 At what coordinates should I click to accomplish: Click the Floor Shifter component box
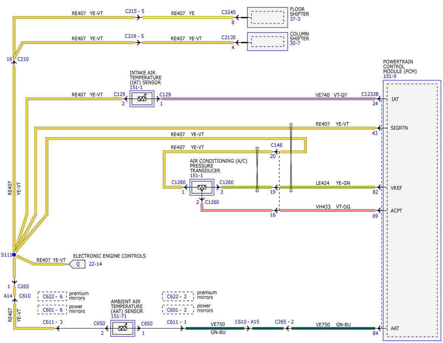click(267, 17)
